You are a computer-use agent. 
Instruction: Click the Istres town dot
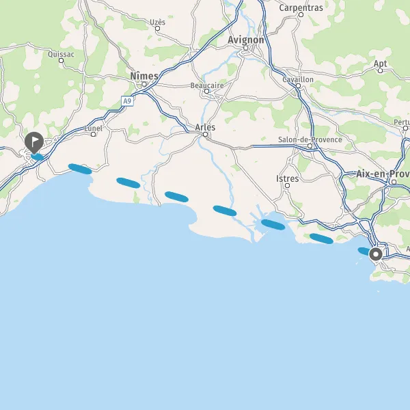coord(288,185)
